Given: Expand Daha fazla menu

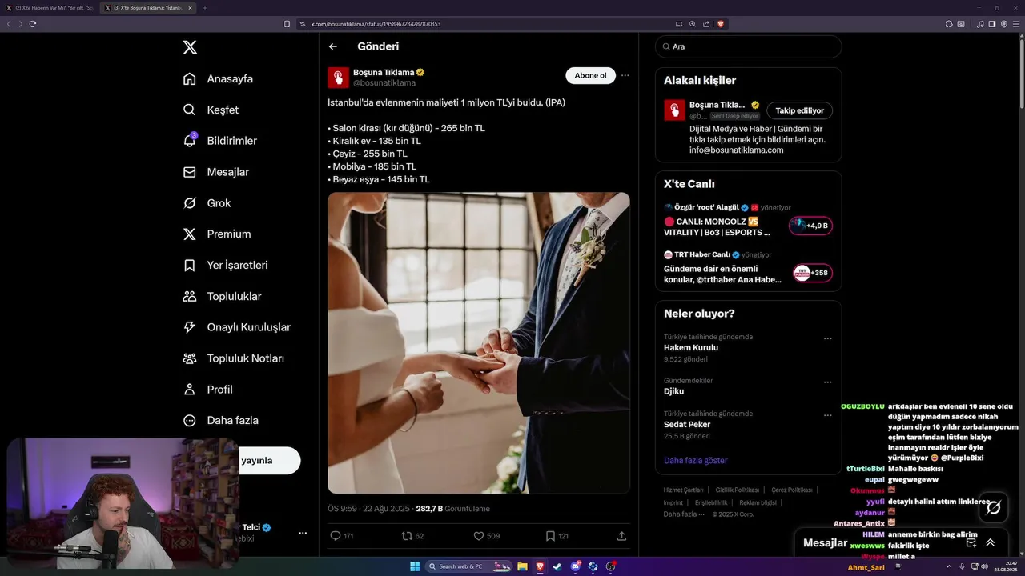Looking at the screenshot, I should 220,420.
